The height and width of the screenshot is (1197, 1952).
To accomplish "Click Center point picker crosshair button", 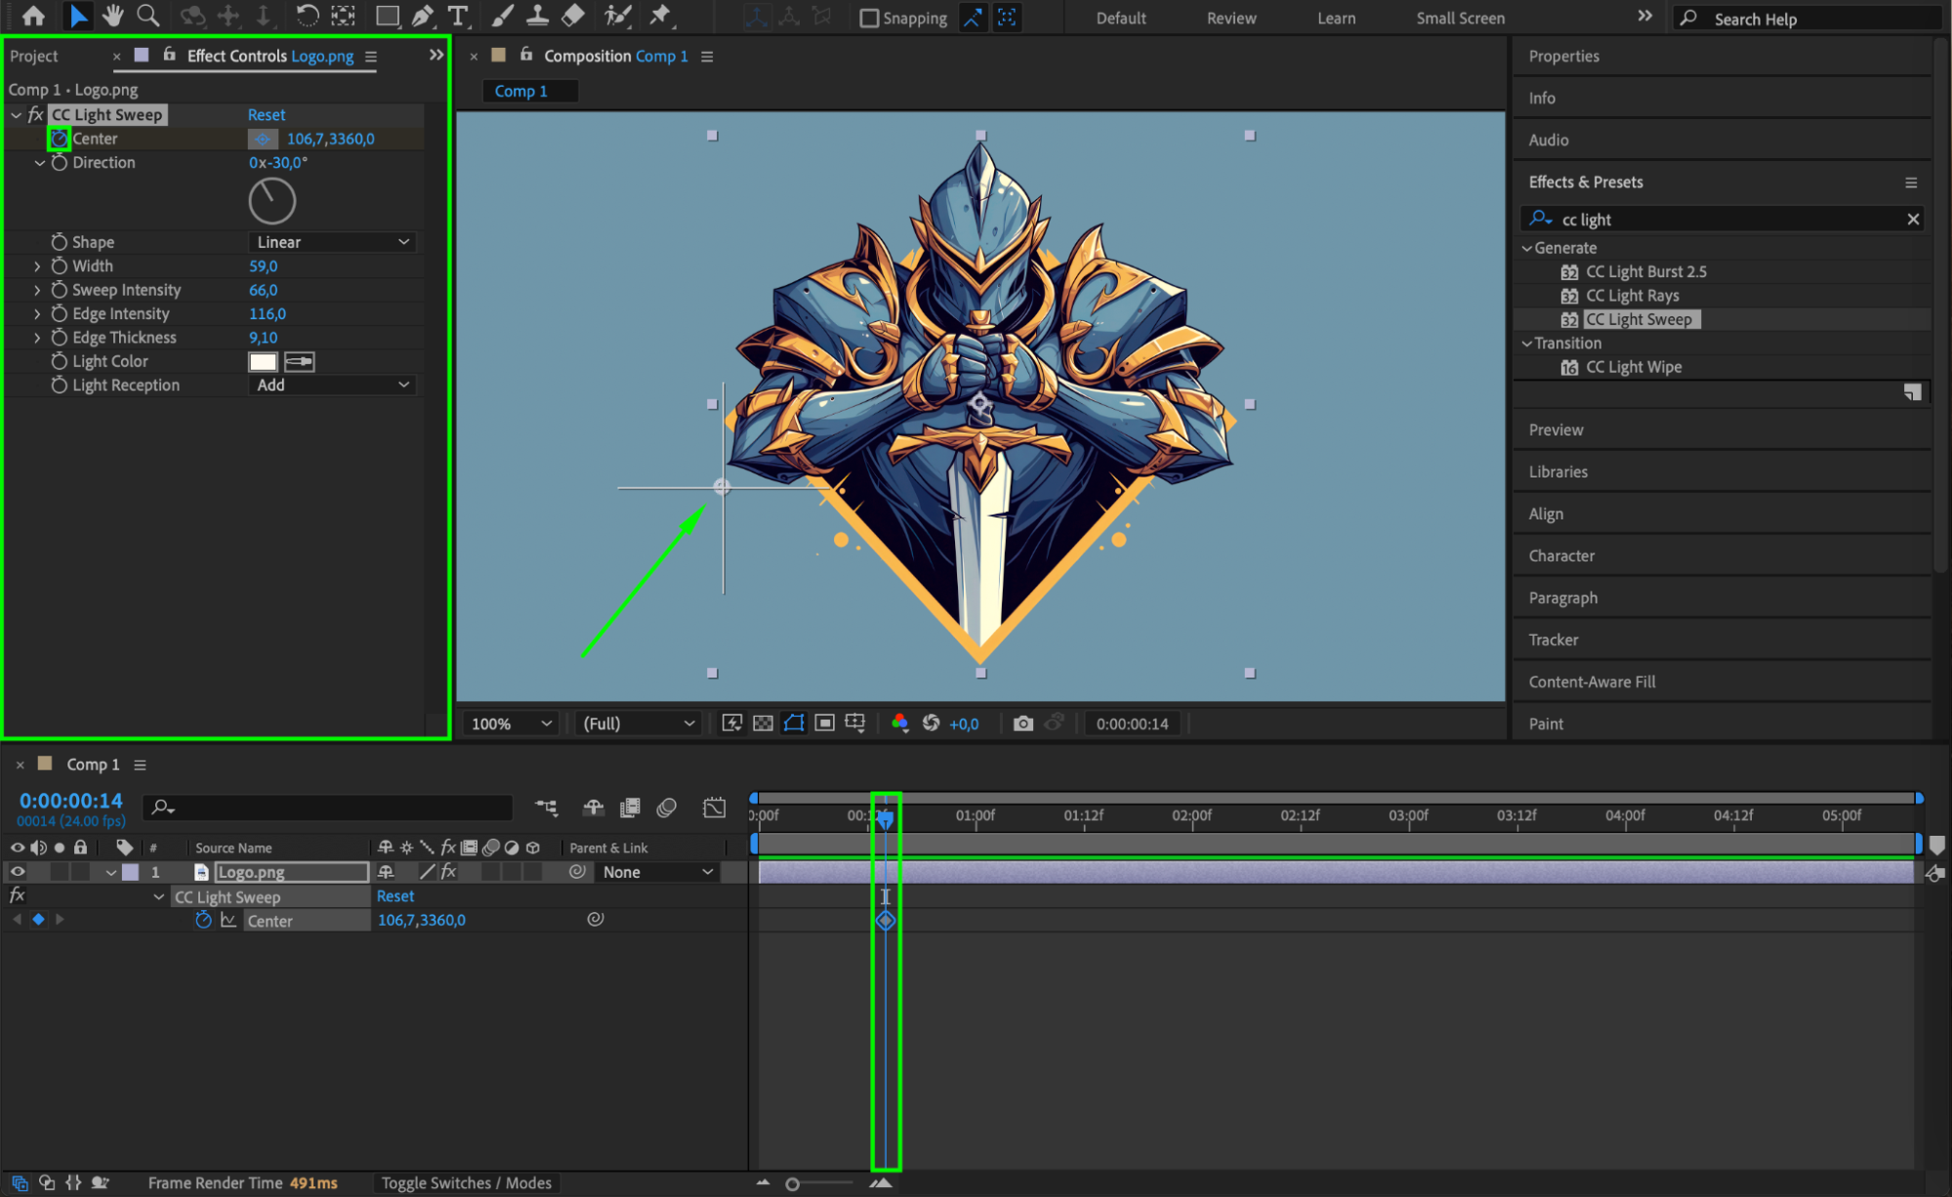I will coord(262,139).
